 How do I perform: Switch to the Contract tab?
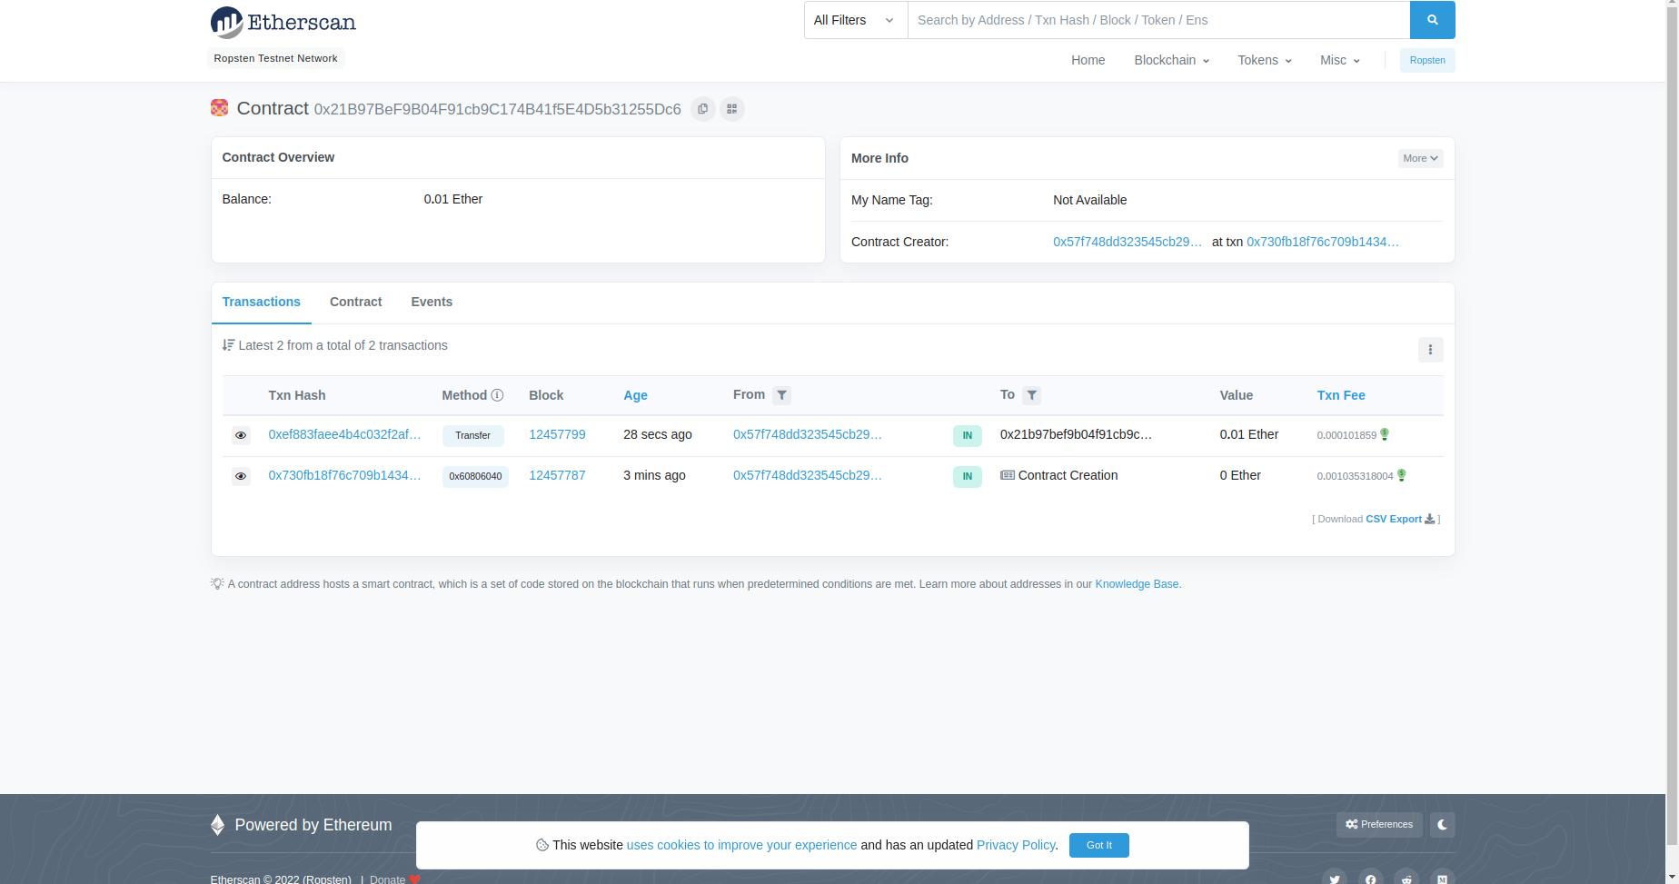(x=355, y=302)
